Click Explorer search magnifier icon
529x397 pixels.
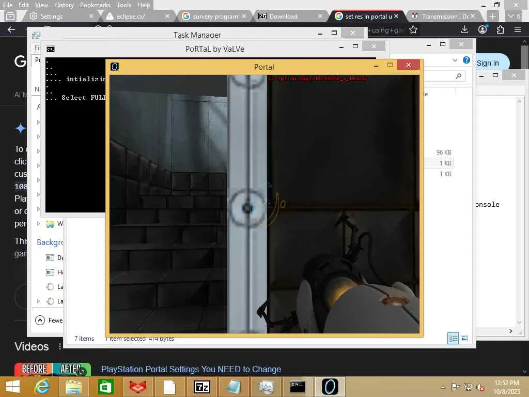[x=459, y=76]
